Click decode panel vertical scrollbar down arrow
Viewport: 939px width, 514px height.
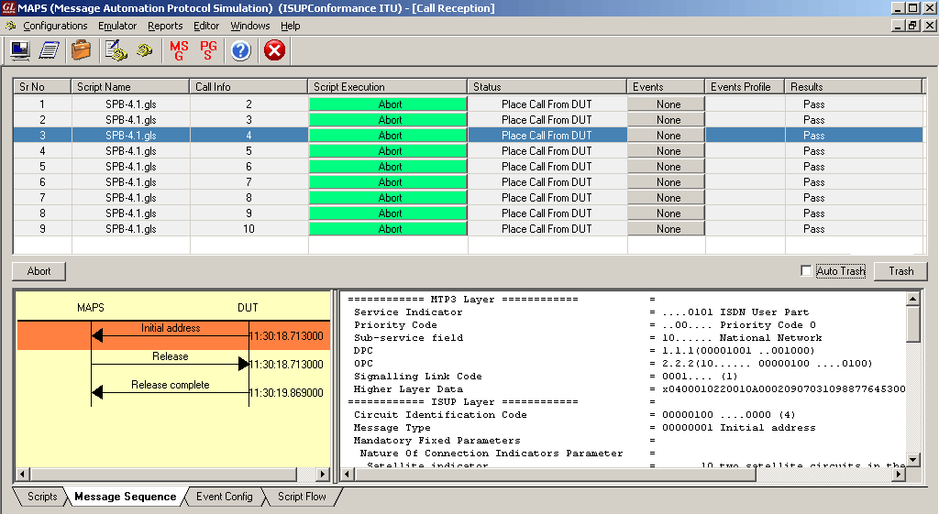pos(912,460)
